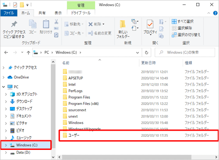The image size is (219, 160).
Task: Switch to the 共有 (Share) tab
Action: point(42,13)
